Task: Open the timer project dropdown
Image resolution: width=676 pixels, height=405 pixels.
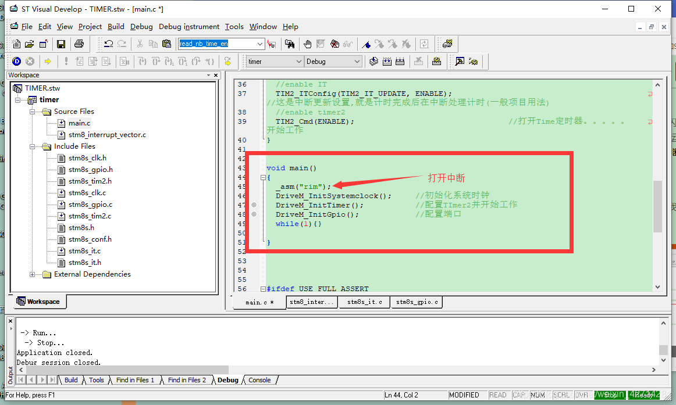Action: point(298,62)
